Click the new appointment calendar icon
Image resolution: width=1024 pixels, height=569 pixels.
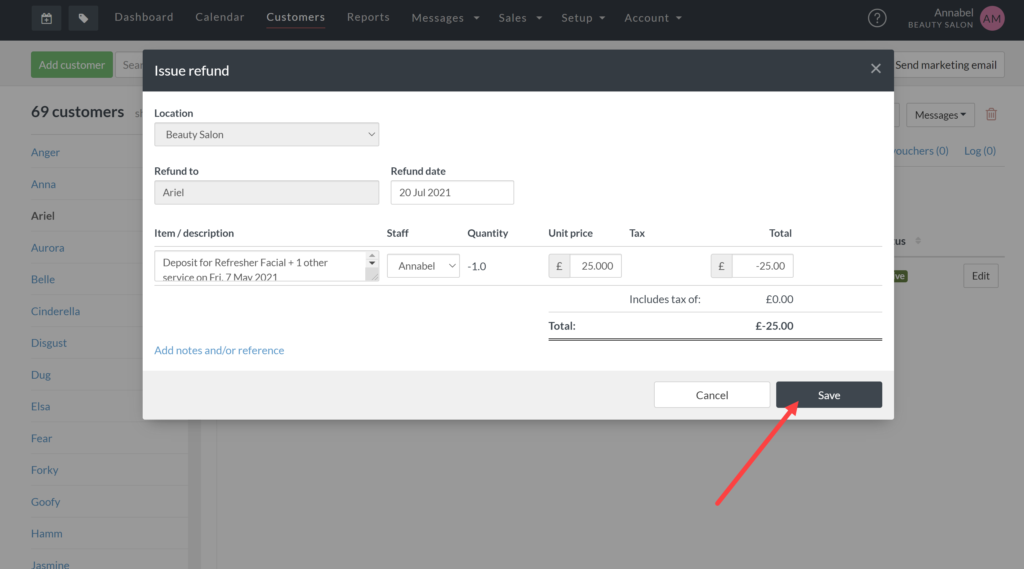(46, 18)
